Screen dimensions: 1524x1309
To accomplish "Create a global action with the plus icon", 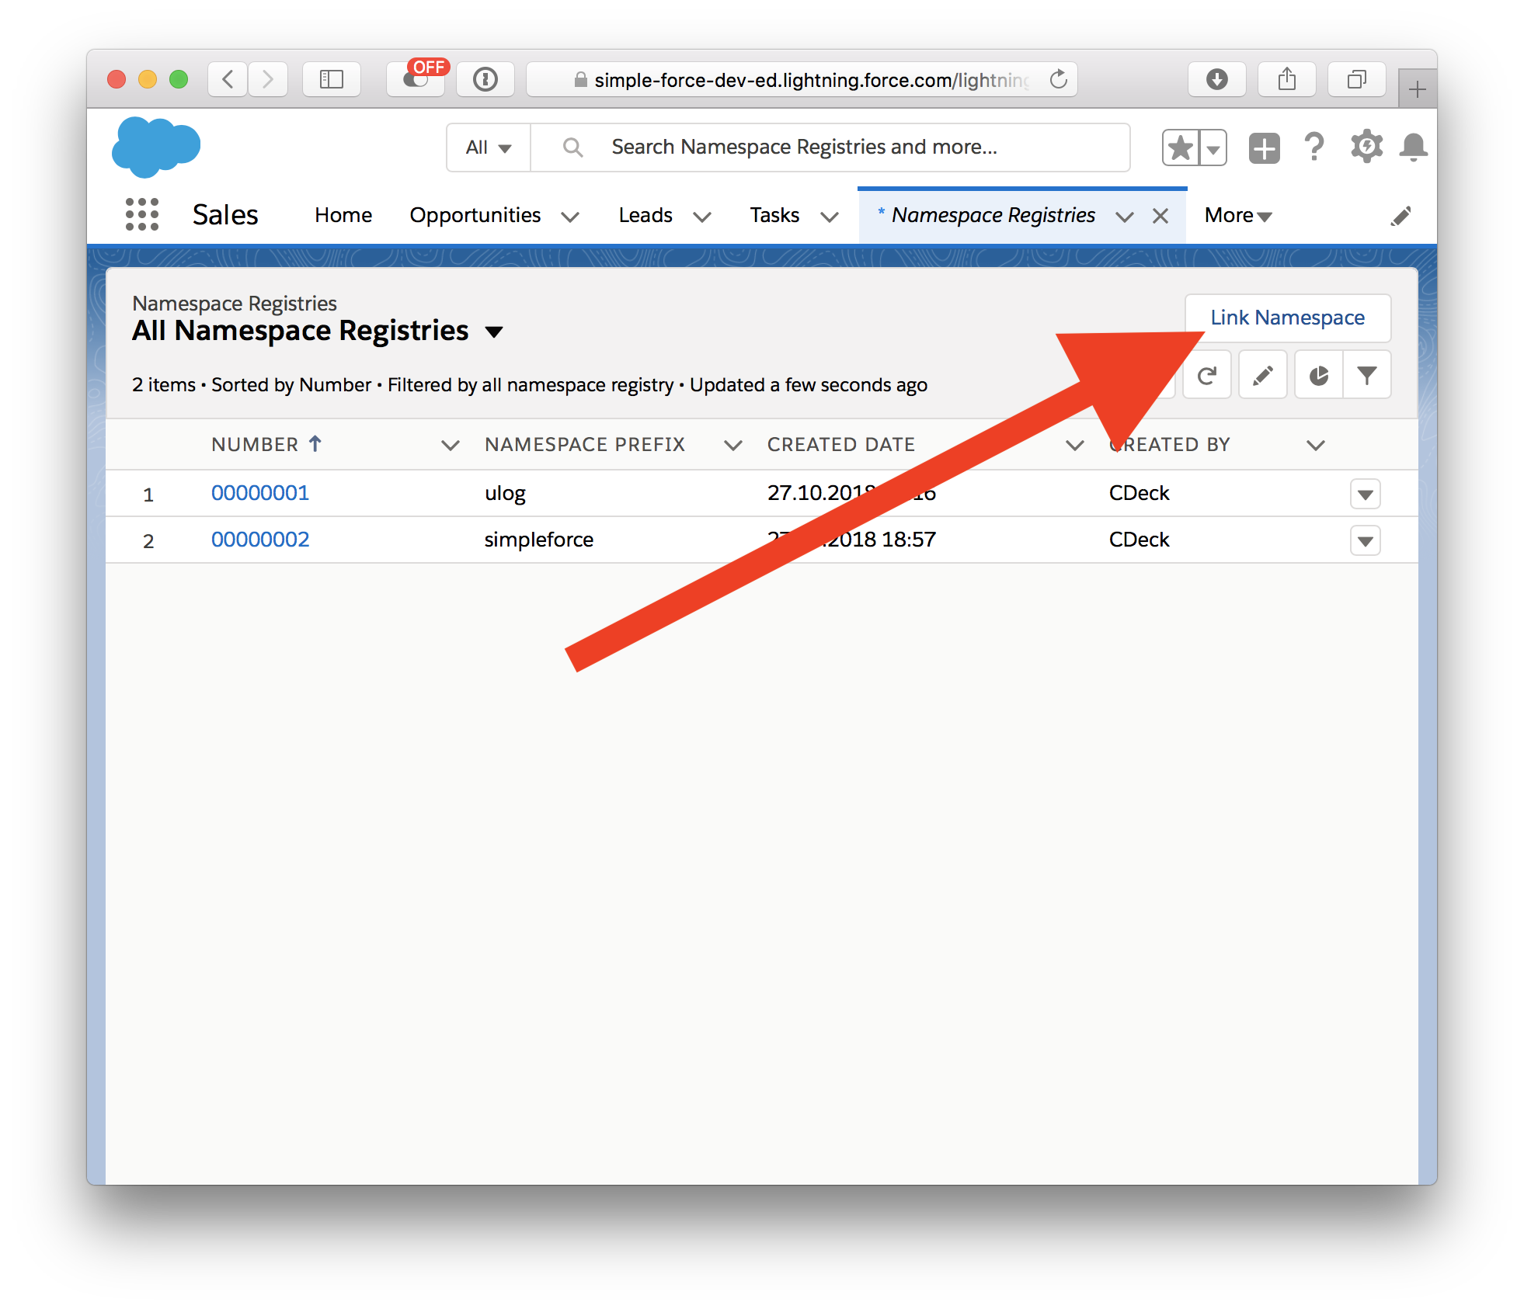I will (1264, 147).
